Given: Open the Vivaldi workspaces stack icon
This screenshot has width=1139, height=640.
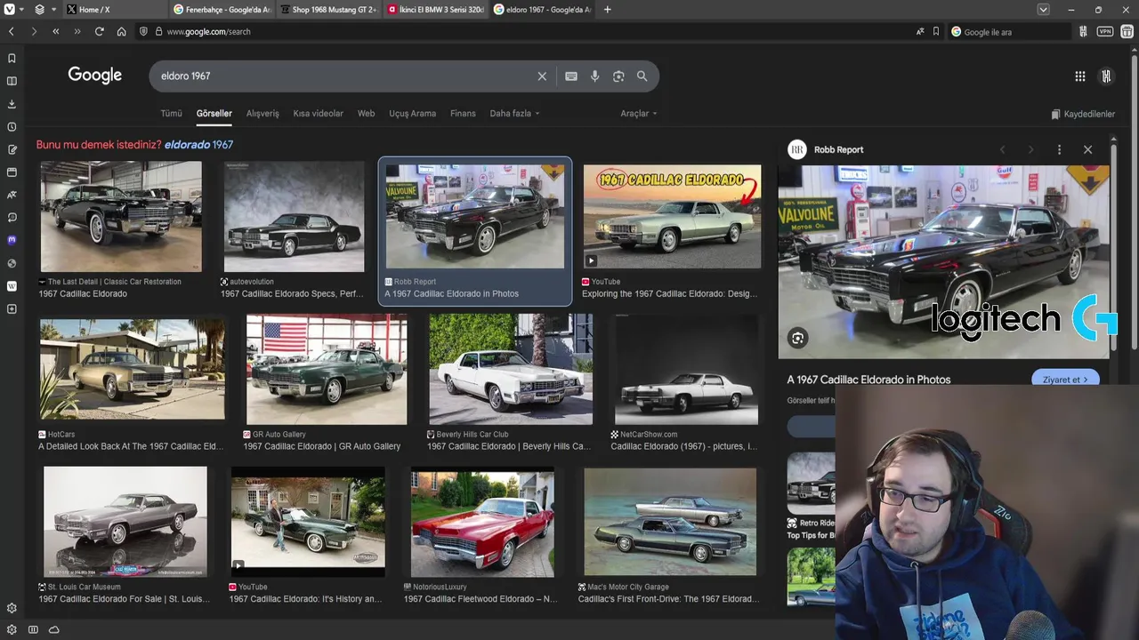Looking at the screenshot, I should (40, 10).
